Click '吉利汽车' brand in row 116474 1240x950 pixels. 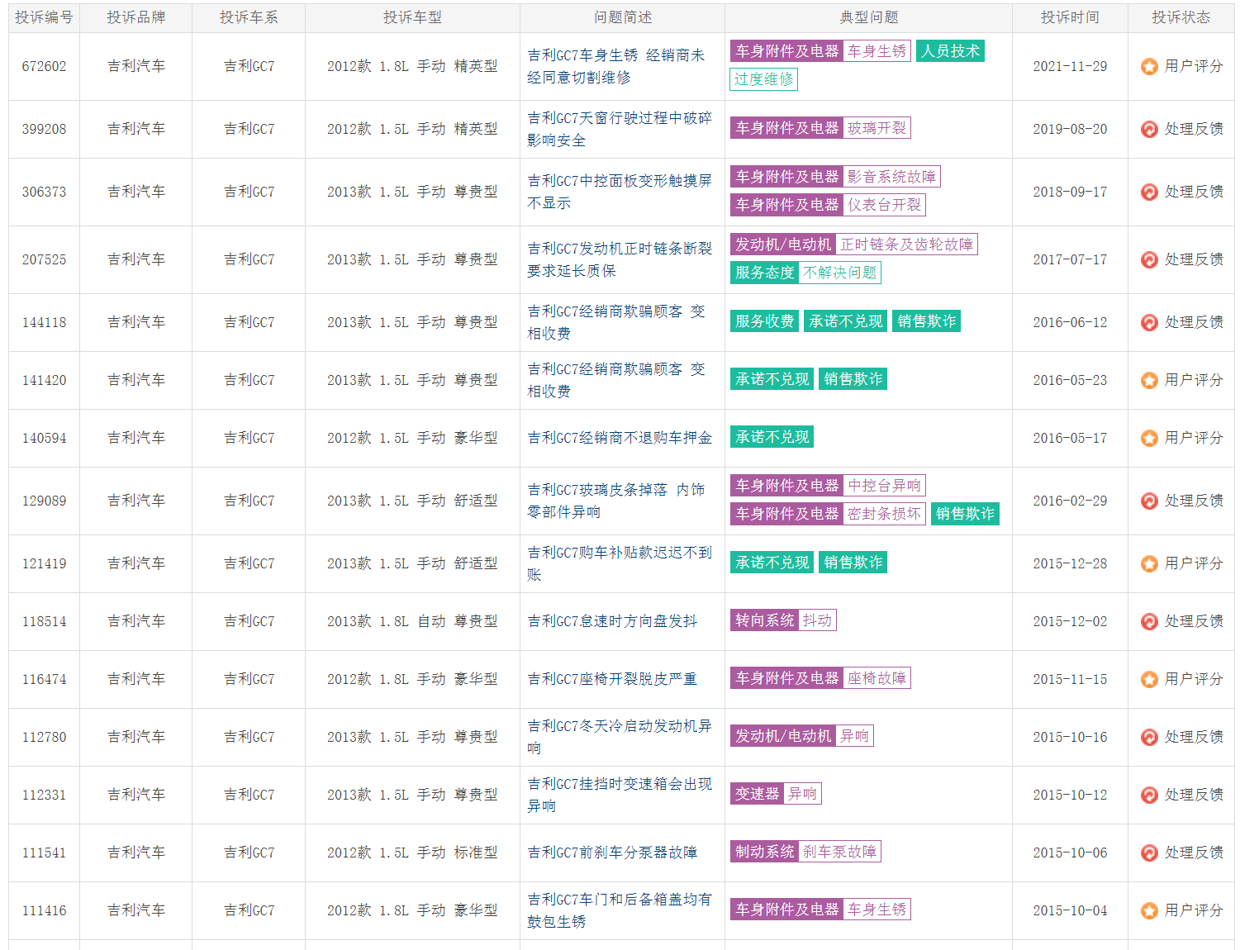click(x=136, y=679)
